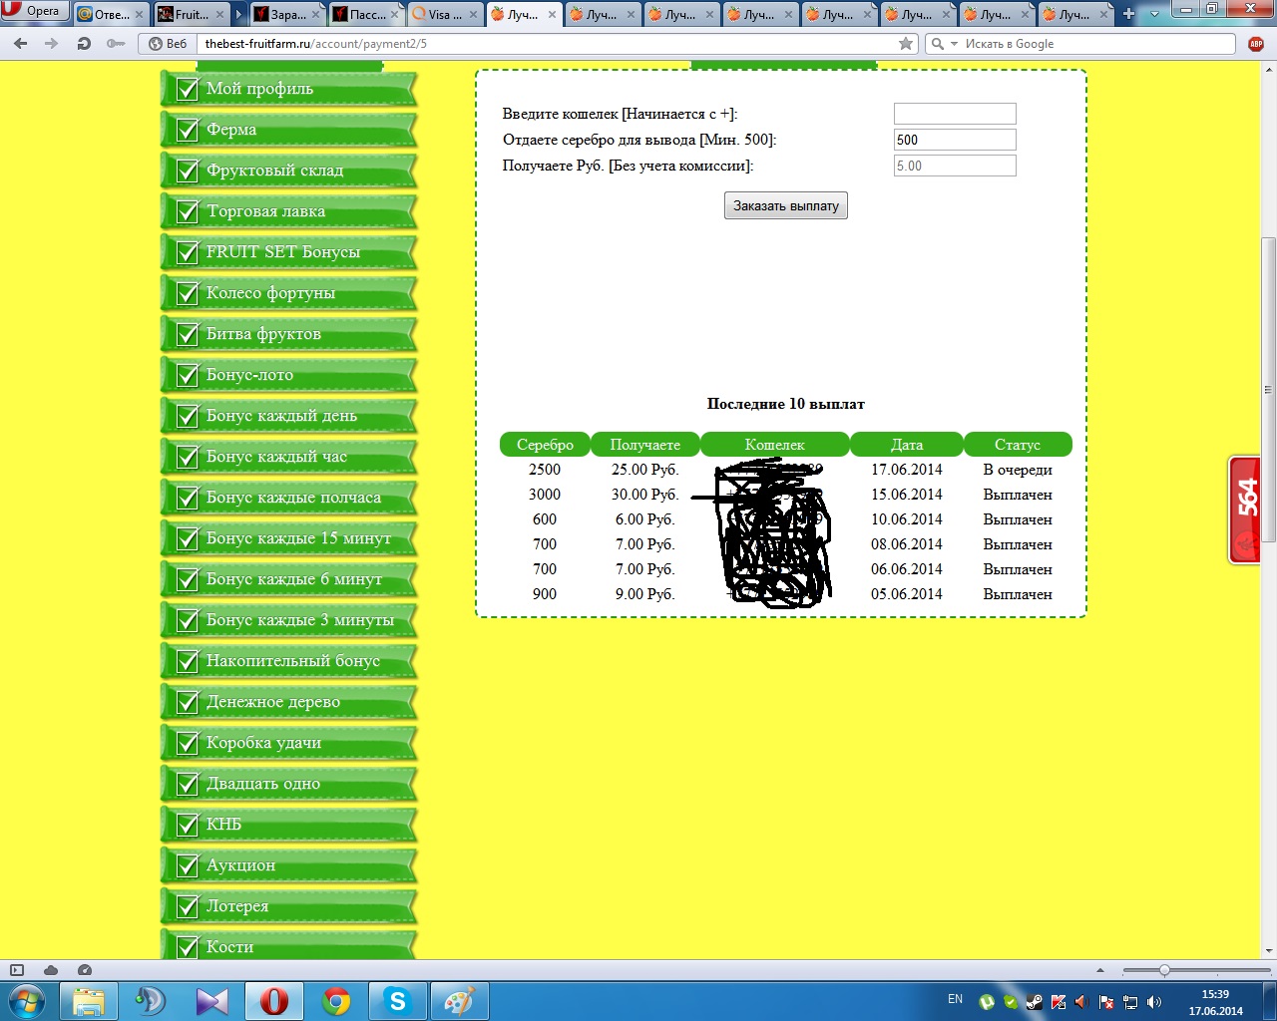Click the volume speaker tray icon
This screenshot has width=1277, height=1021.
(x=1154, y=1002)
